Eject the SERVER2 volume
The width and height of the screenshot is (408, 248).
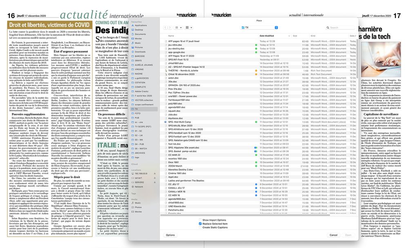tap(154, 182)
